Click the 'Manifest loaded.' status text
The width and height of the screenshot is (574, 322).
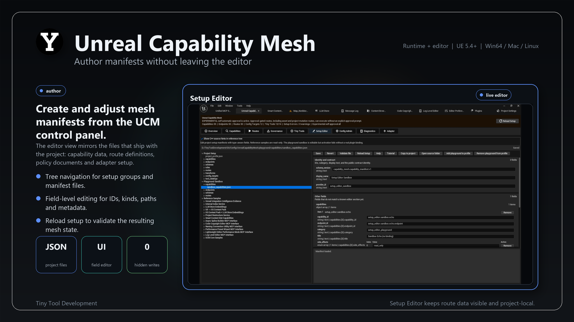[323, 251]
